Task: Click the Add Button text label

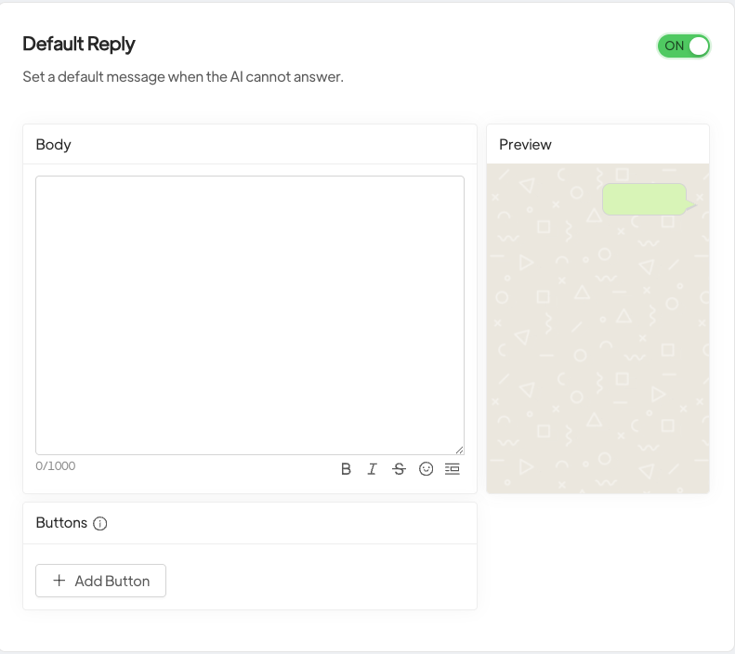Action: pos(112,581)
